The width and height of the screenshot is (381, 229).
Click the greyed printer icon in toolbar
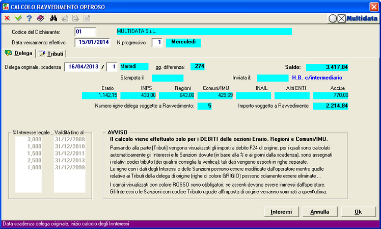click(x=65, y=18)
